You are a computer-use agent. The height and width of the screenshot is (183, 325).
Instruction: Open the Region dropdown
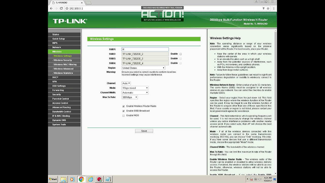click(x=143, y=68)
